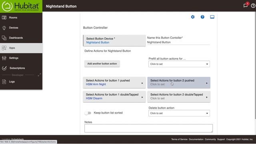
Task: Click in the Notes text area
Action: (x=148, y=128)
